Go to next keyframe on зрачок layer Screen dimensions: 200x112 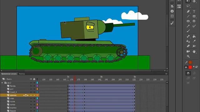pyautogui.click(x=28, y=96)
